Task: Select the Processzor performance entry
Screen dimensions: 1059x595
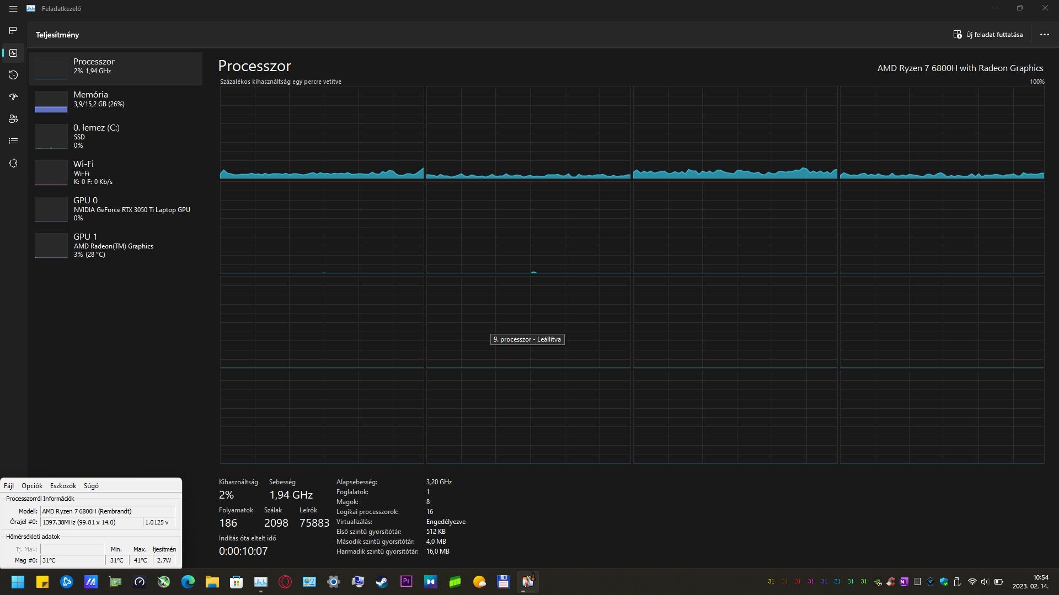Action: 116,69
